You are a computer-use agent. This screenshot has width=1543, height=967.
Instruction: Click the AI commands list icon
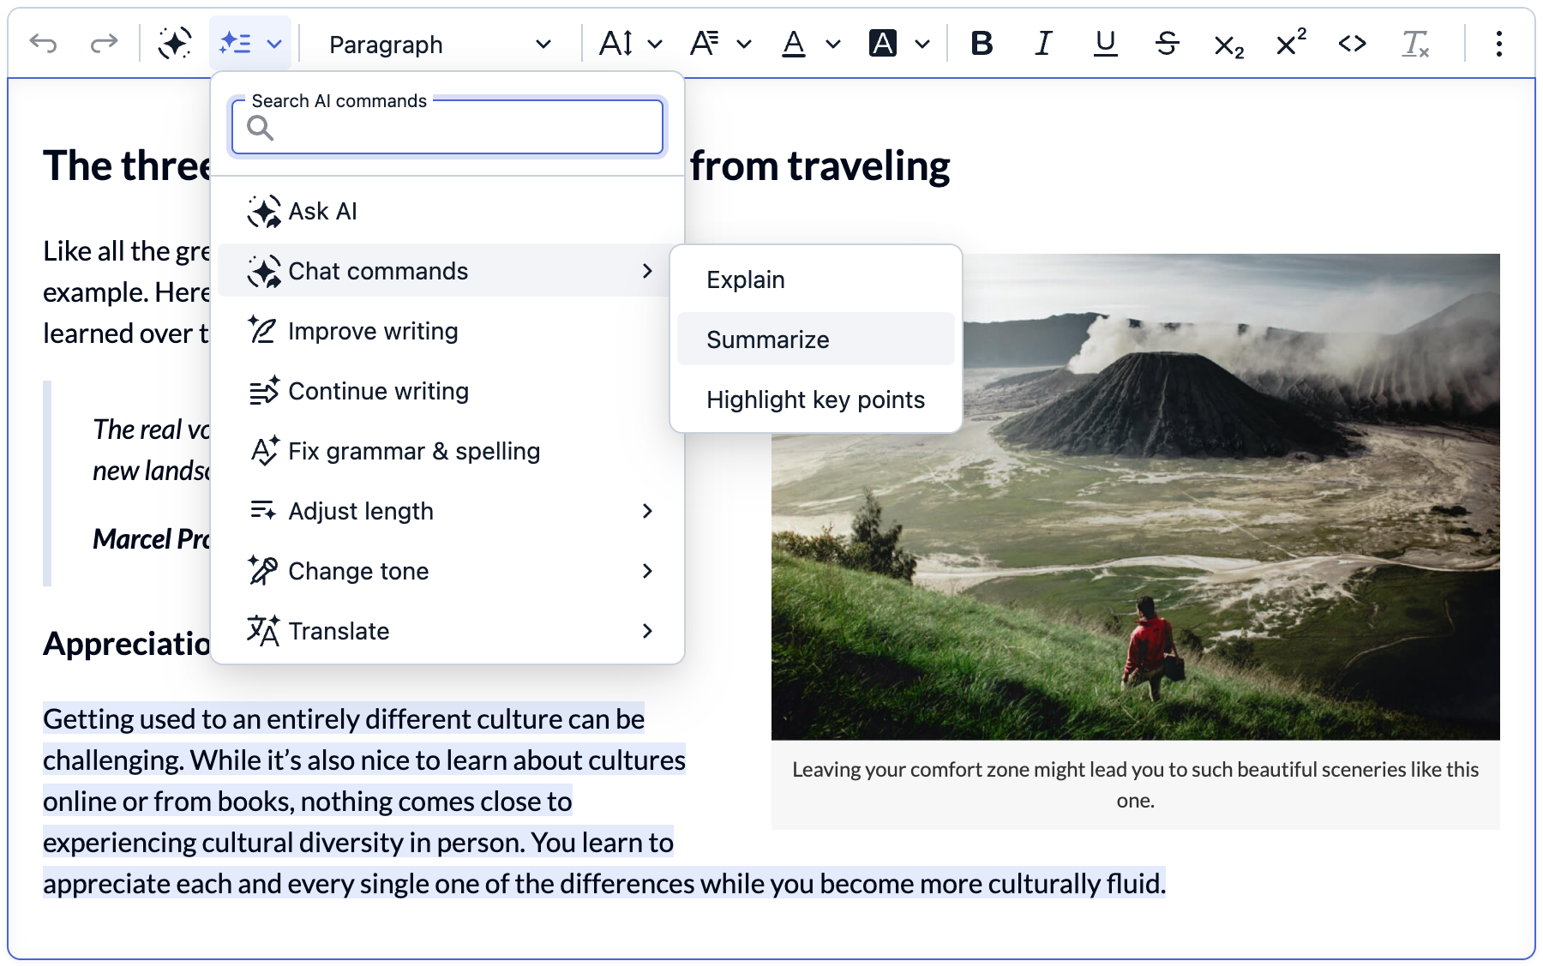click(235, 43)
